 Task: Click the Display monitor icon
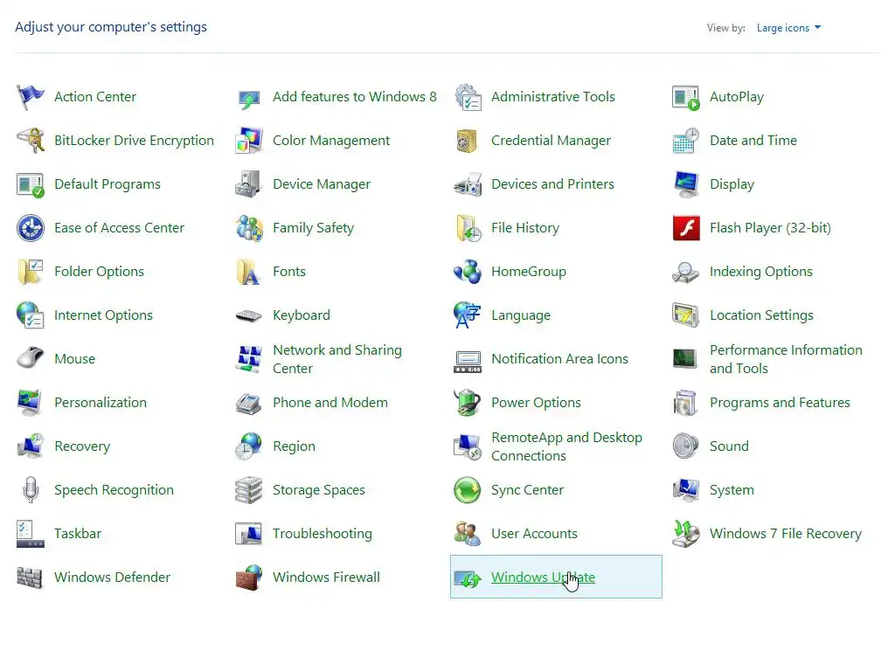tap(685, 184)
